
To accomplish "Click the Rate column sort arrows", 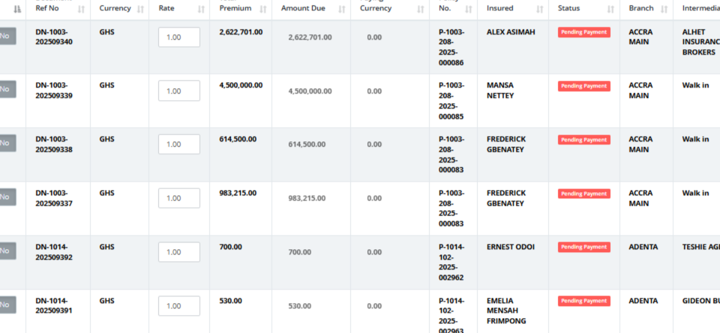I will coord(200,9).
